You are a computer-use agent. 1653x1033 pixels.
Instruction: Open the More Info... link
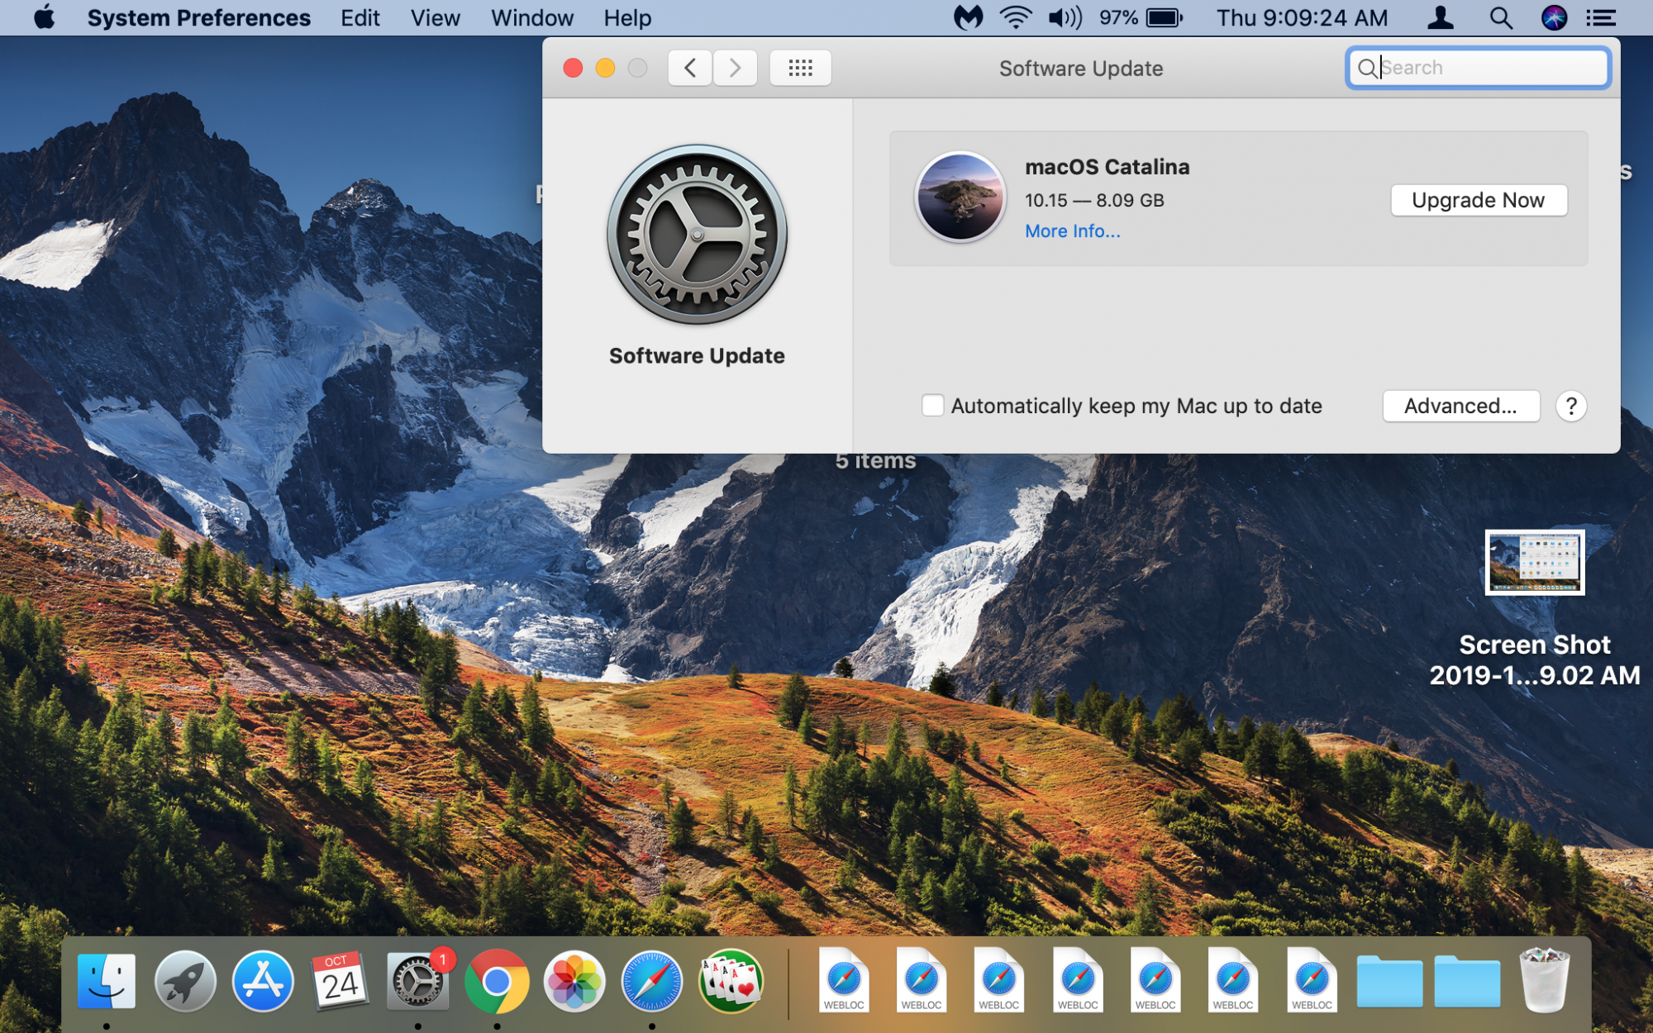tap(1073, 231)
